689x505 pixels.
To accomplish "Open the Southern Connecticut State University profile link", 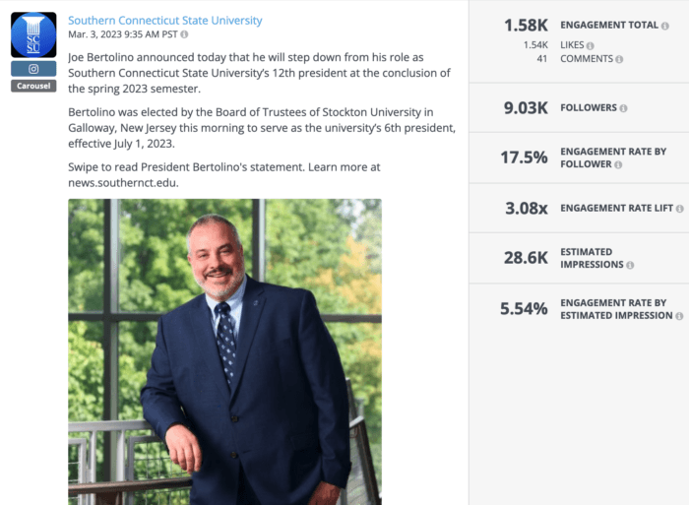I will pyautogui.click(x=165, y=21).
